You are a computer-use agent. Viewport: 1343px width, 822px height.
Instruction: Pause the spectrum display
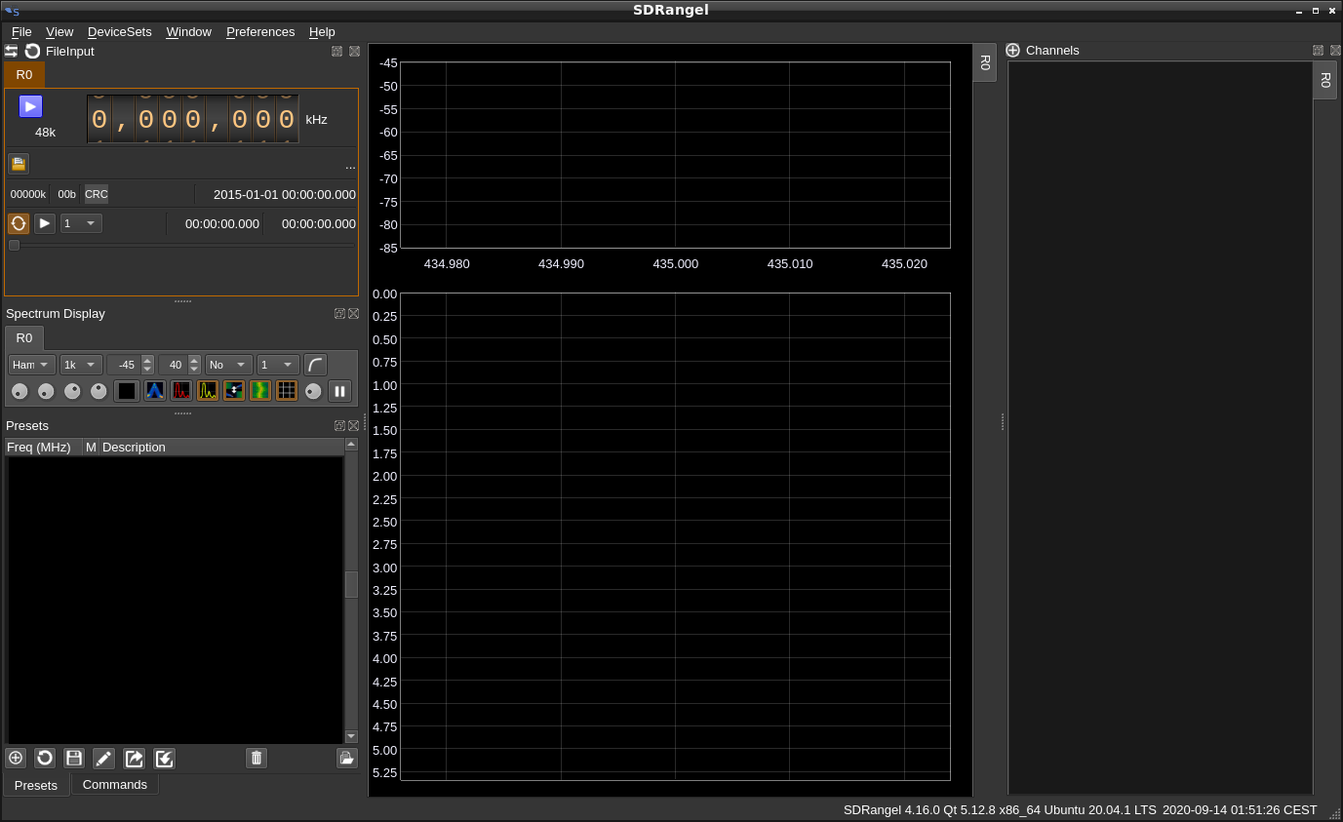pyautogui.click(x=339, y=391)
